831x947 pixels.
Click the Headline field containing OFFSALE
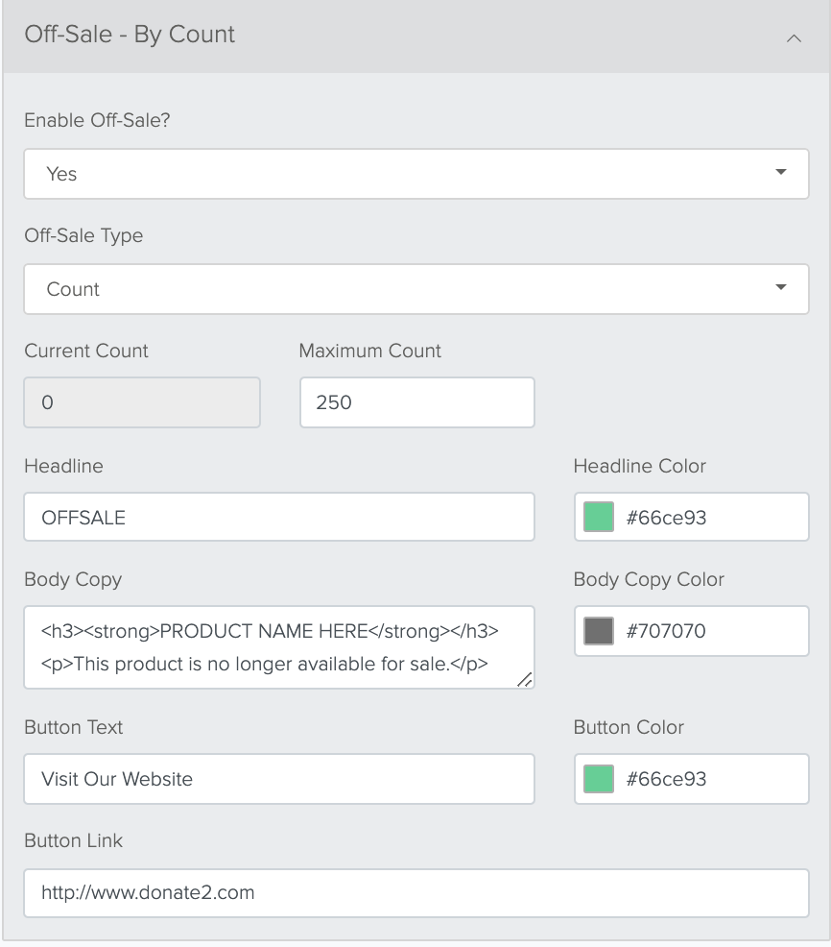tap(279, 517)
